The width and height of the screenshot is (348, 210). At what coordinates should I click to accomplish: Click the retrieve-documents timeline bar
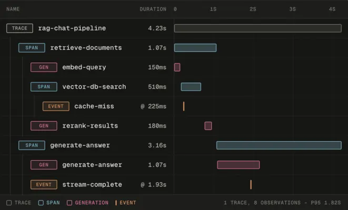195,48
